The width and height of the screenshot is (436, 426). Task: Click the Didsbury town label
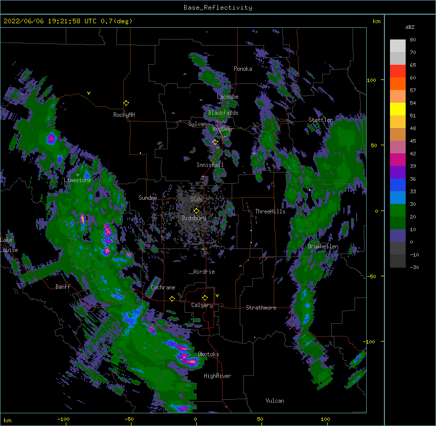[194, 218]
